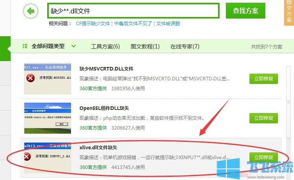The image size is (294, 180).
Task: Open the 文件被误删 related link
Action: 168,24
